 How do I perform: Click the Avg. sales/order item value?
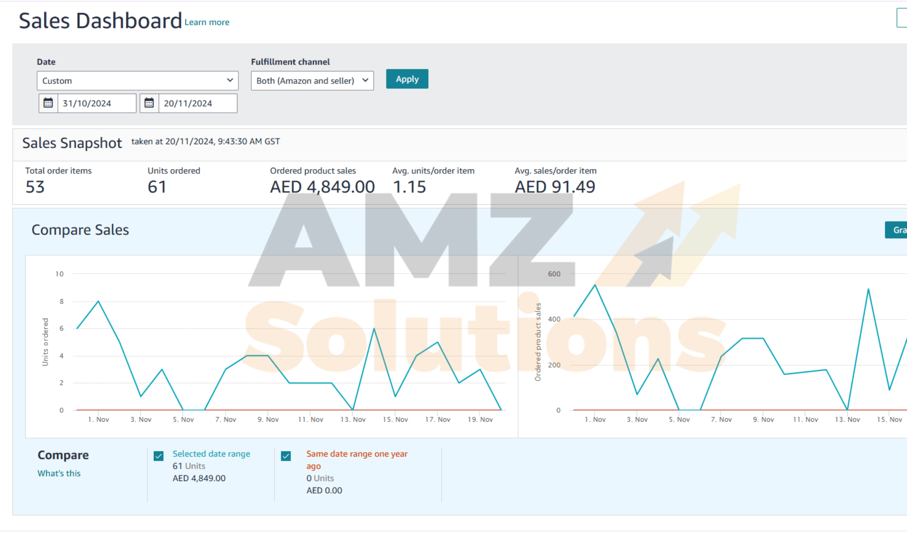[x=555, y=187]
